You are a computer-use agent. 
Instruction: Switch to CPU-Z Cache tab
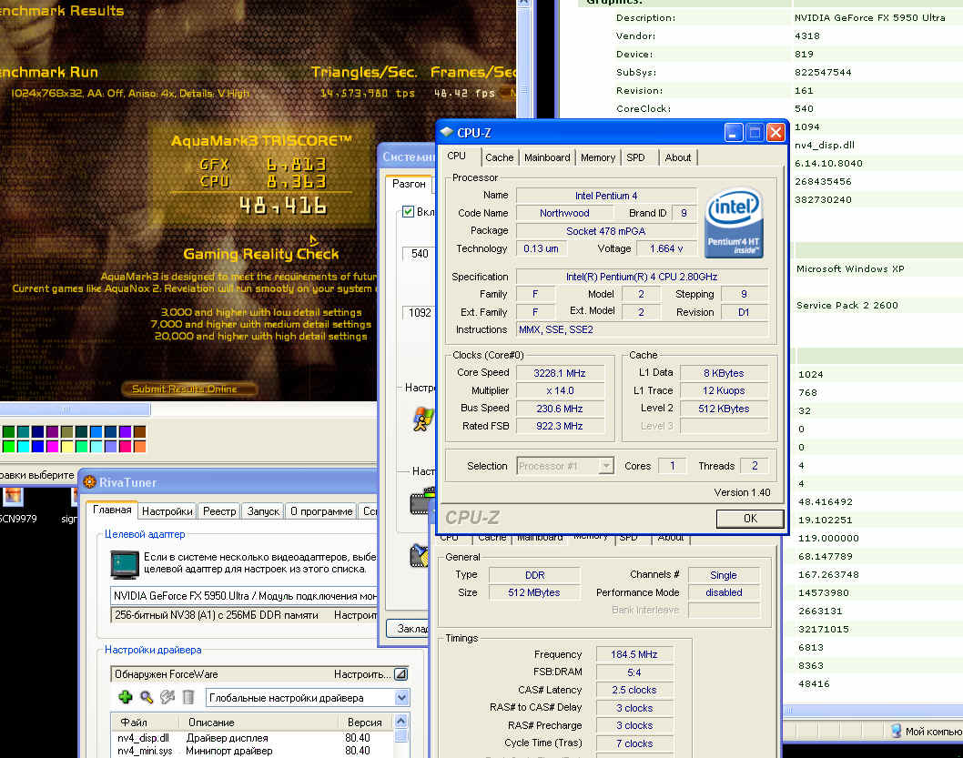coord(500,157)
